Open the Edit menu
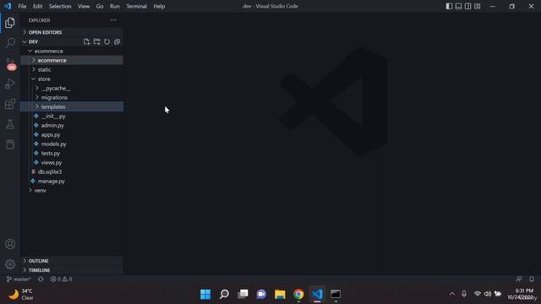Image resolution: width=541 pixels, height=304 pixels. pos(37,6)
